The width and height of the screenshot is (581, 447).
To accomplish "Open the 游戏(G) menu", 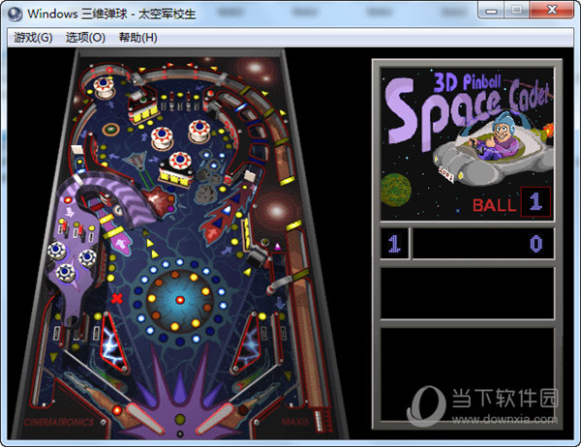I will tap(33, 38).
